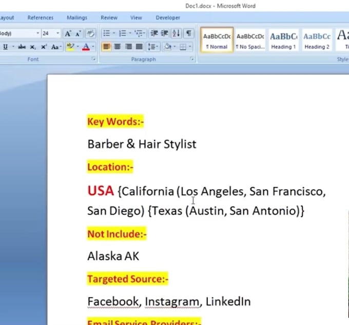
Task: Click the Decrease Indent icon
Action: [x=154, y=33]
